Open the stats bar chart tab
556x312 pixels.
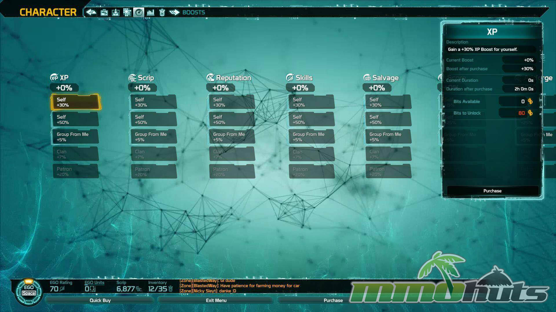(x=151, y=12)
